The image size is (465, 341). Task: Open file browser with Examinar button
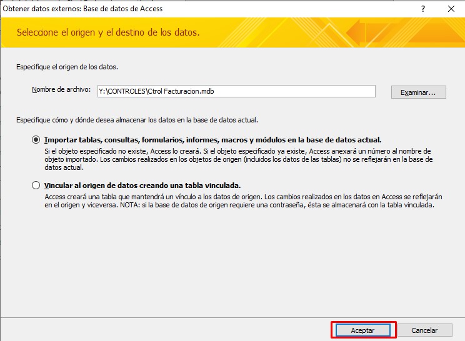(419, 92)
